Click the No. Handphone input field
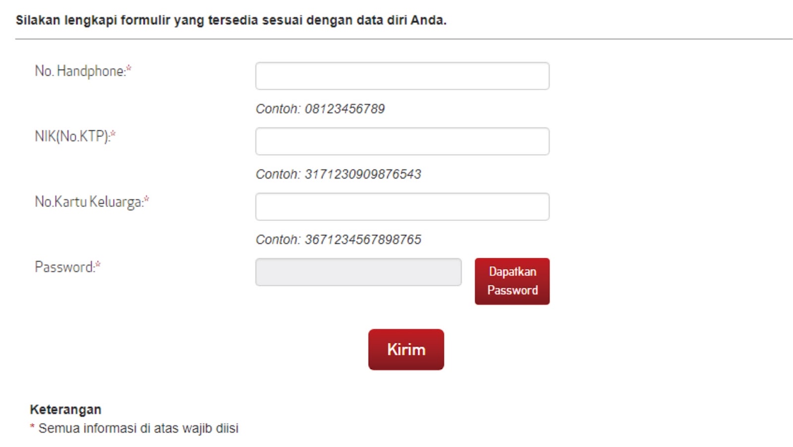 pyautogui.click(x=402, y=76)
